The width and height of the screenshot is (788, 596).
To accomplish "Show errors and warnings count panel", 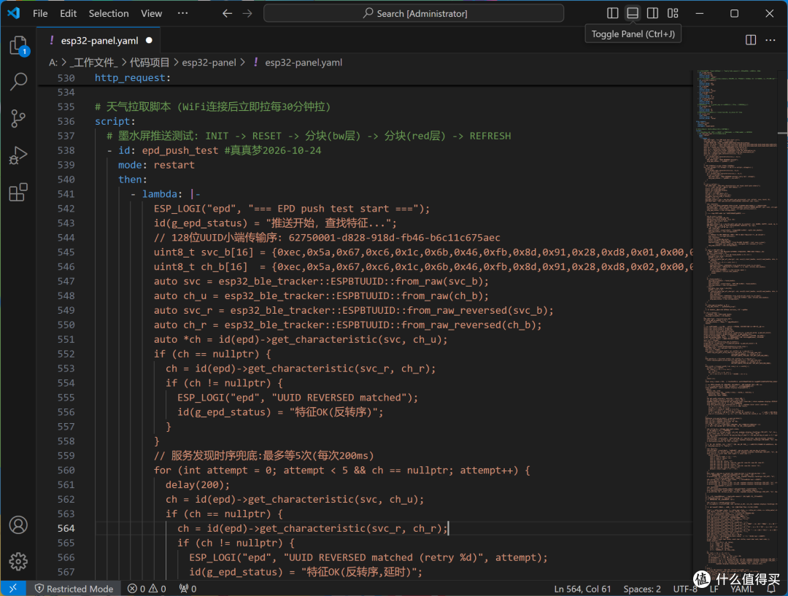I will [147, 589].
